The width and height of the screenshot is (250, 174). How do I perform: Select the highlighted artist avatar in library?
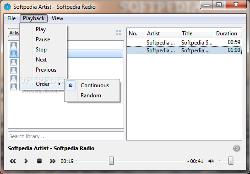point(14,54)
